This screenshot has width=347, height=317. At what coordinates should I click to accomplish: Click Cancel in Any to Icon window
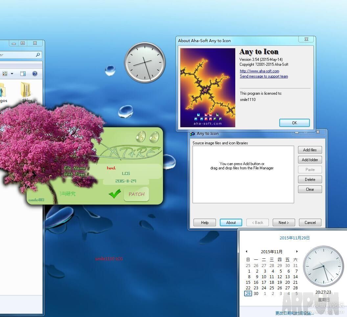(x=310, y=222)
